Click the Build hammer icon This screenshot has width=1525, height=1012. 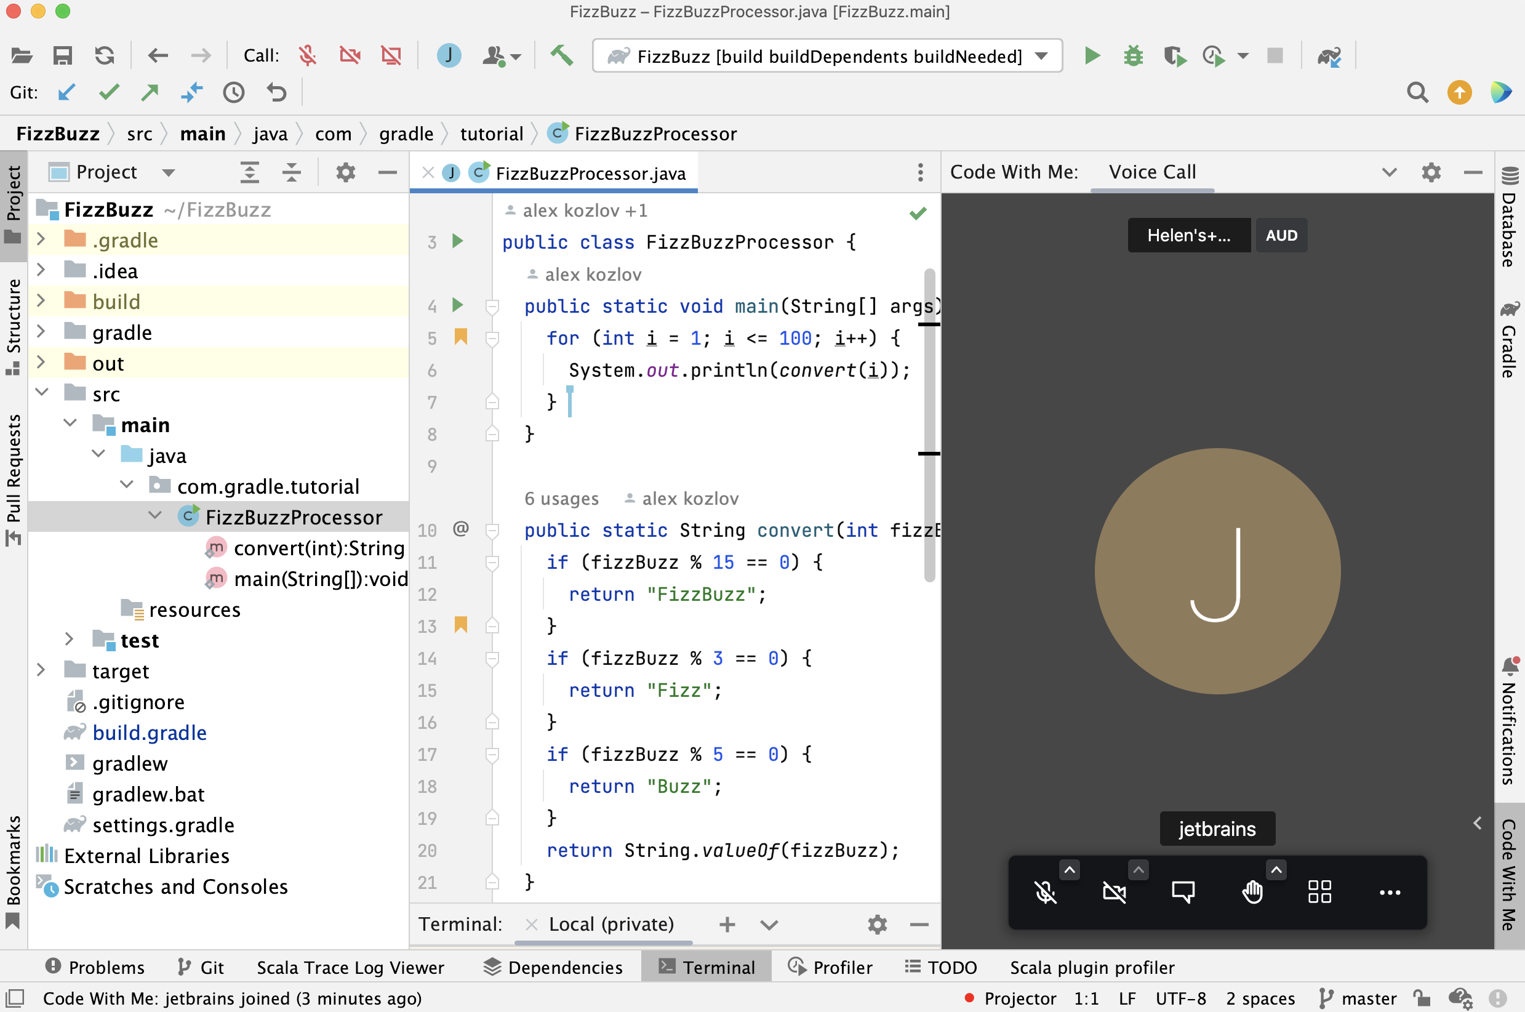(561, 55)
